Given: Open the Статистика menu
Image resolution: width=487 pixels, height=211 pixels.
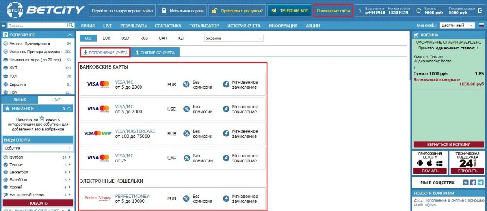Looking at the screenshot, I should pyautogui.click(x=168, y=26).
